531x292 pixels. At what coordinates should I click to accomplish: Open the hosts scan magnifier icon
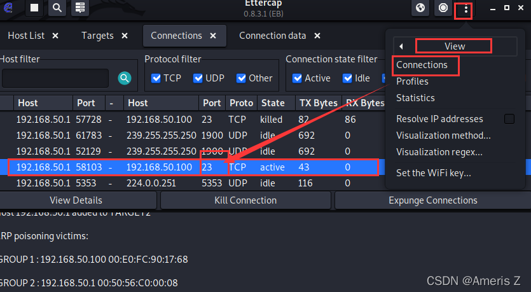coord(57,8)
